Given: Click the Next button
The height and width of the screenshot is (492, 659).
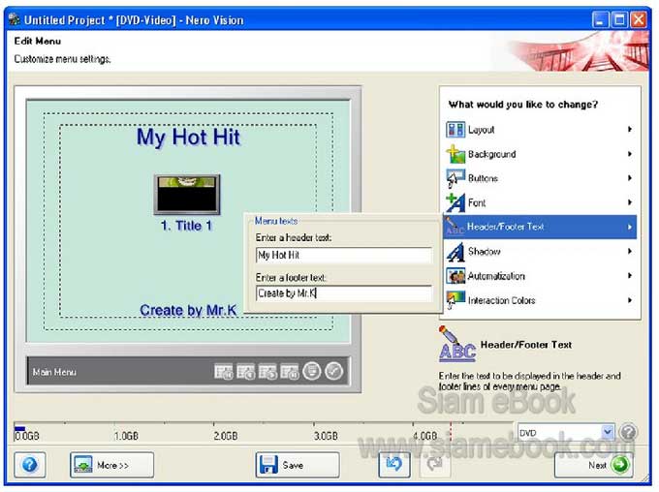Looking at the screenshot, I should pos(594,465).
